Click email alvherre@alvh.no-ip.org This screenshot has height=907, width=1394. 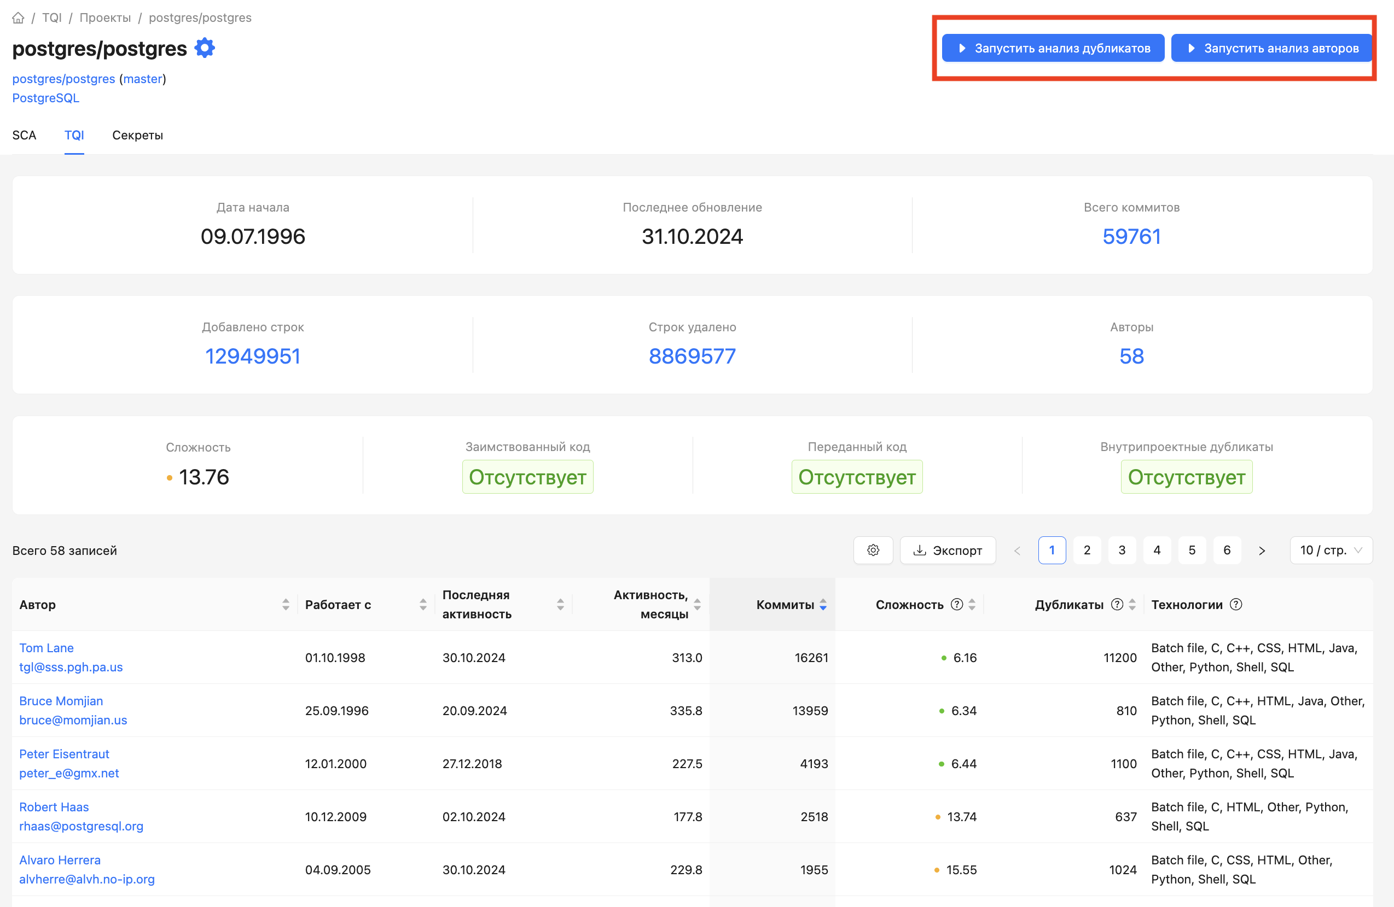click(x=88, y=879)
